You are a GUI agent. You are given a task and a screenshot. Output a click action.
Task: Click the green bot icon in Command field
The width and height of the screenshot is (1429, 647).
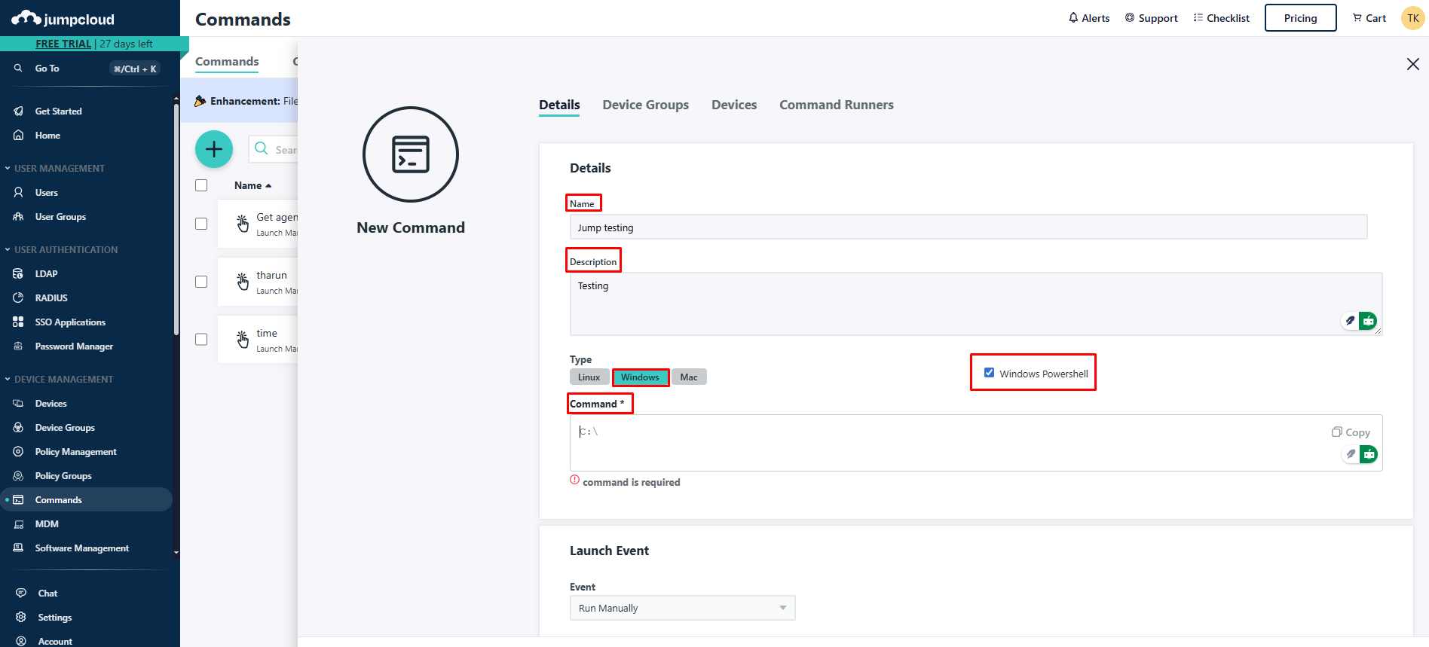pyautogui.click(x=1369, y=454)
